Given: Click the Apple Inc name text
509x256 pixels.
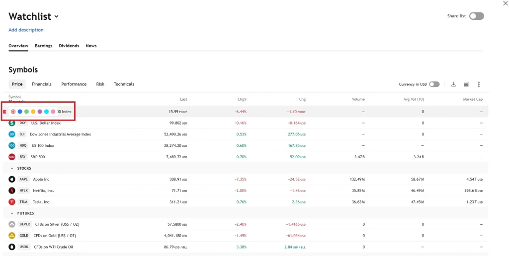Looking at the screenshot, I should (41, 179).
